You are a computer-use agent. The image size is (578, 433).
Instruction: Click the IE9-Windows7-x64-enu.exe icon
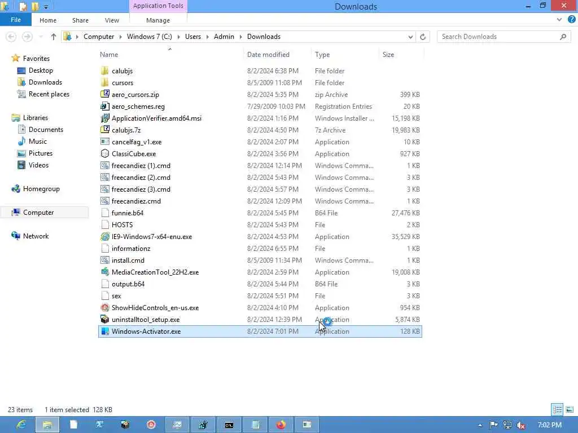tap(105, 236)
